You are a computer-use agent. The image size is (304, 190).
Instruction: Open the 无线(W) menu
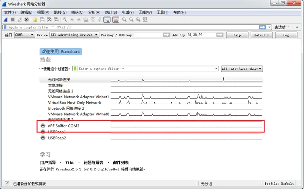[x=145, y=13]
